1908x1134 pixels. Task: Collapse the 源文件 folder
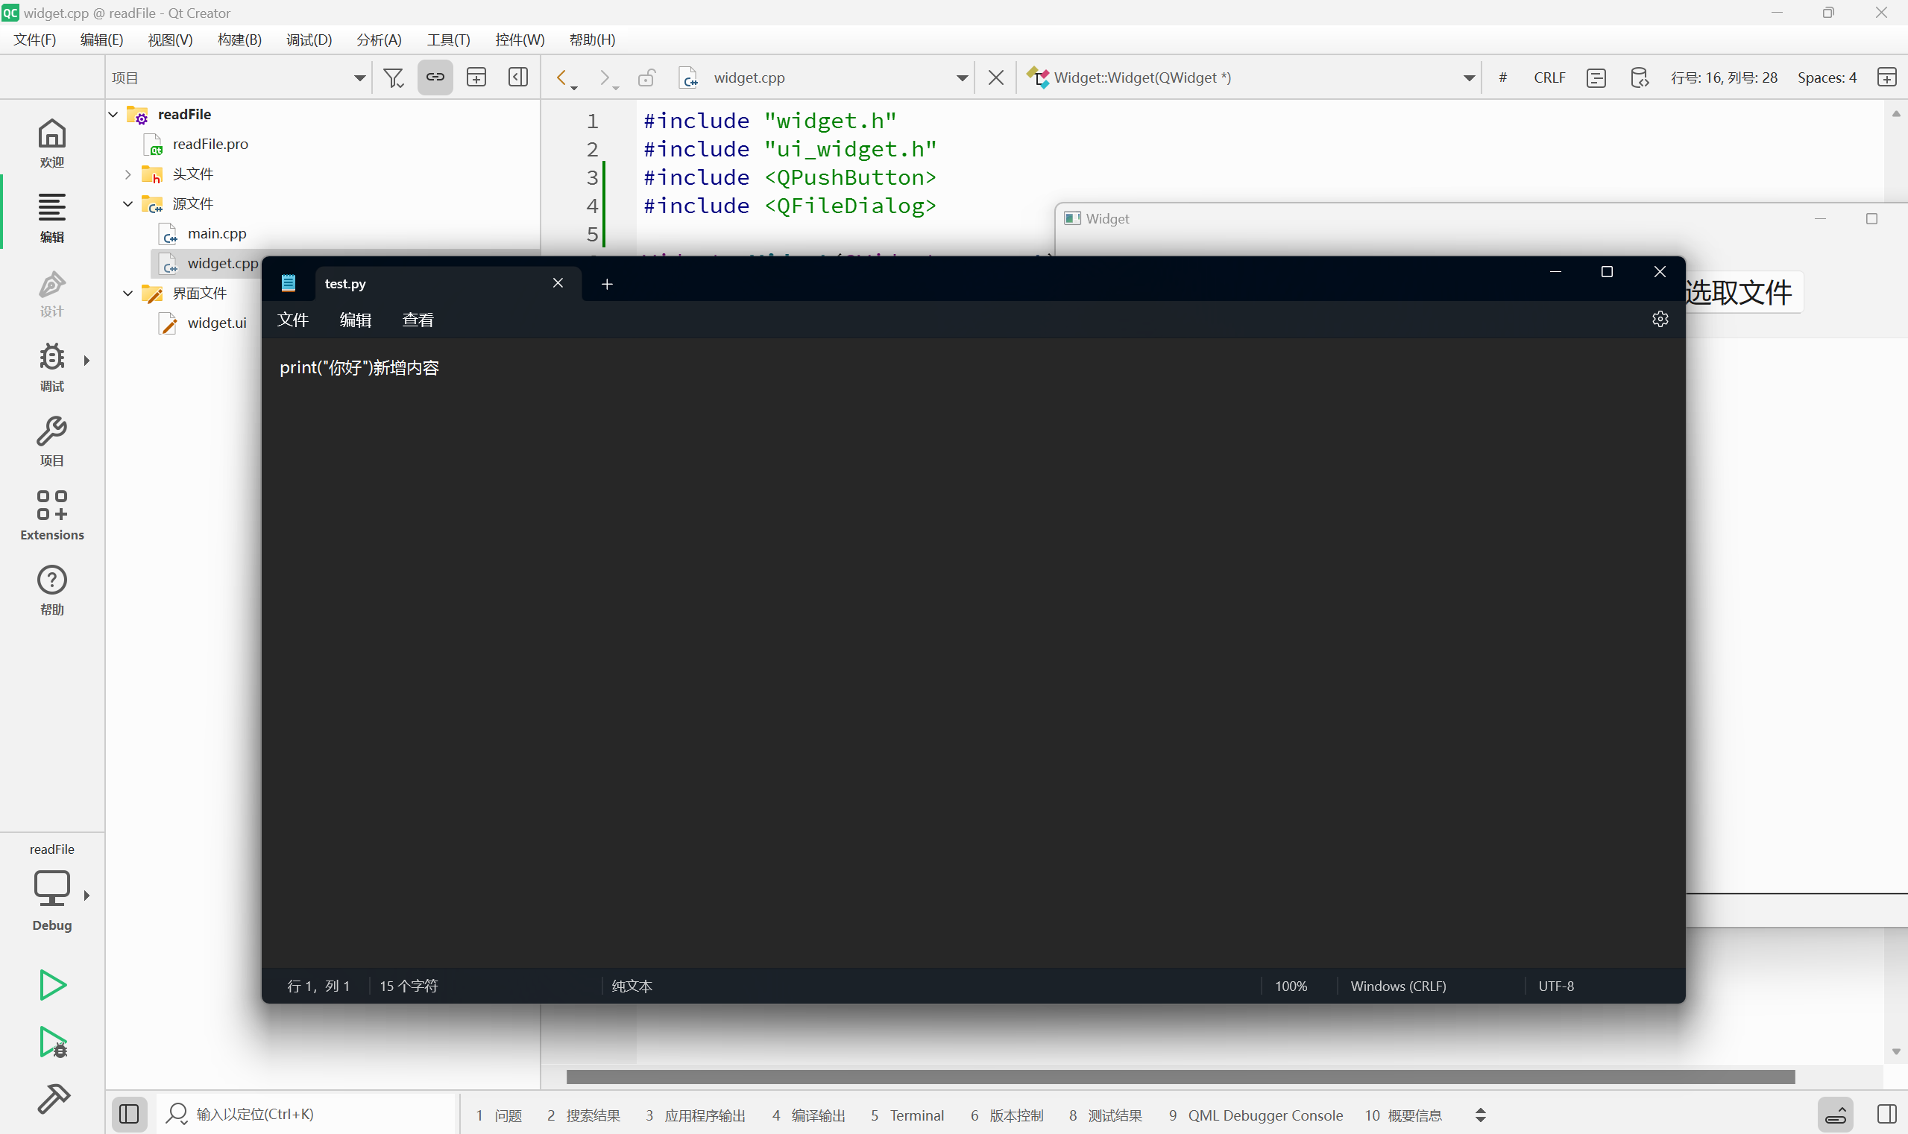pyautogui.click(x=127, y=204)
